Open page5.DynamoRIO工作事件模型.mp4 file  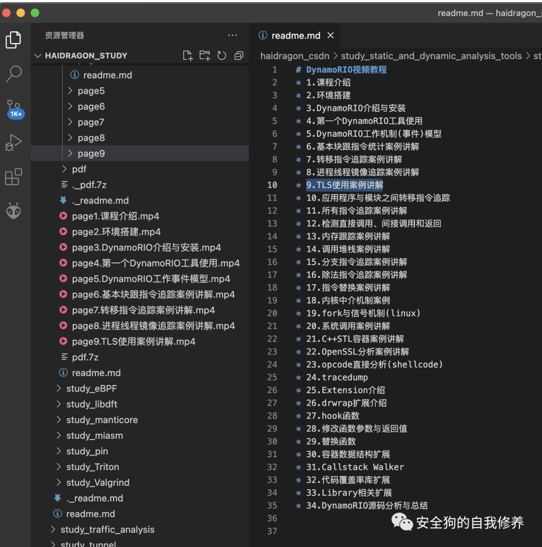tap(140, 279)
